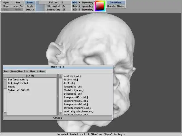Cancel the Open file dialog

pos(58,118)
